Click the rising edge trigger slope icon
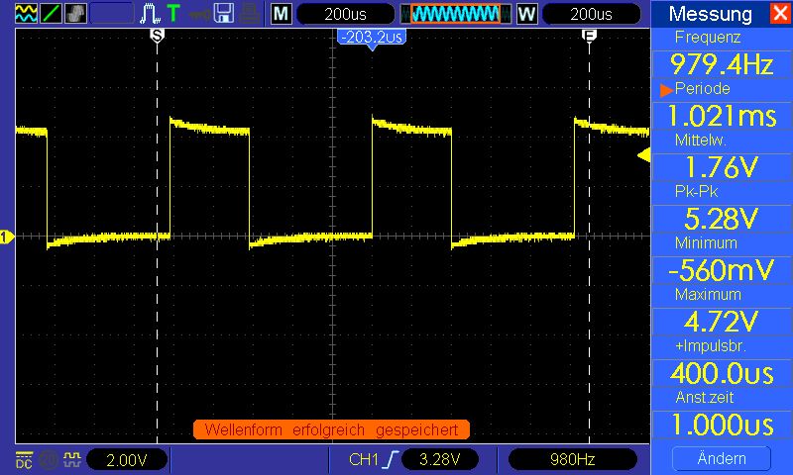 pos(394,459)
